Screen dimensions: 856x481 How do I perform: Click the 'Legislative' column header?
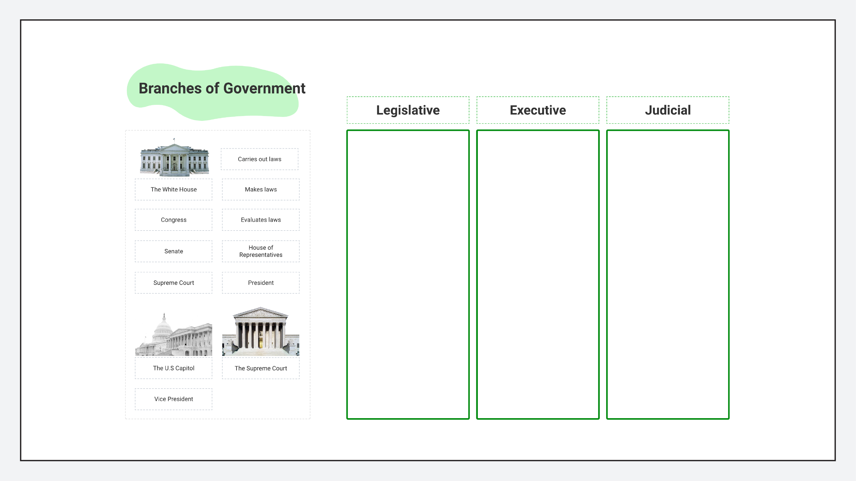click(x=408, y=110)
